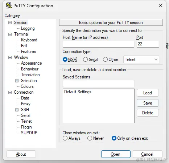Select the SSH category label in tree
This screenshot has width=169, height=163.
[25, 110]
